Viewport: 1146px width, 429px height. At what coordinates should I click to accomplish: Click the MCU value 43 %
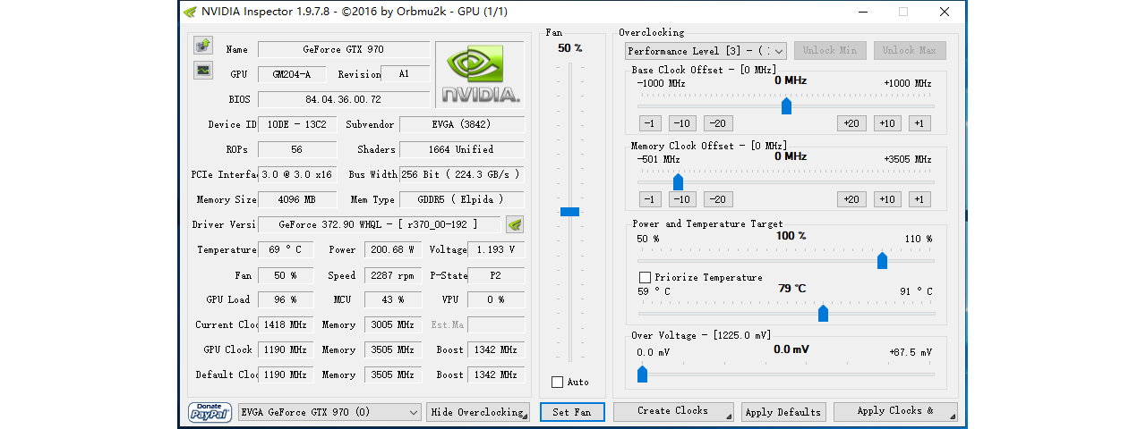tap(392, 299)
